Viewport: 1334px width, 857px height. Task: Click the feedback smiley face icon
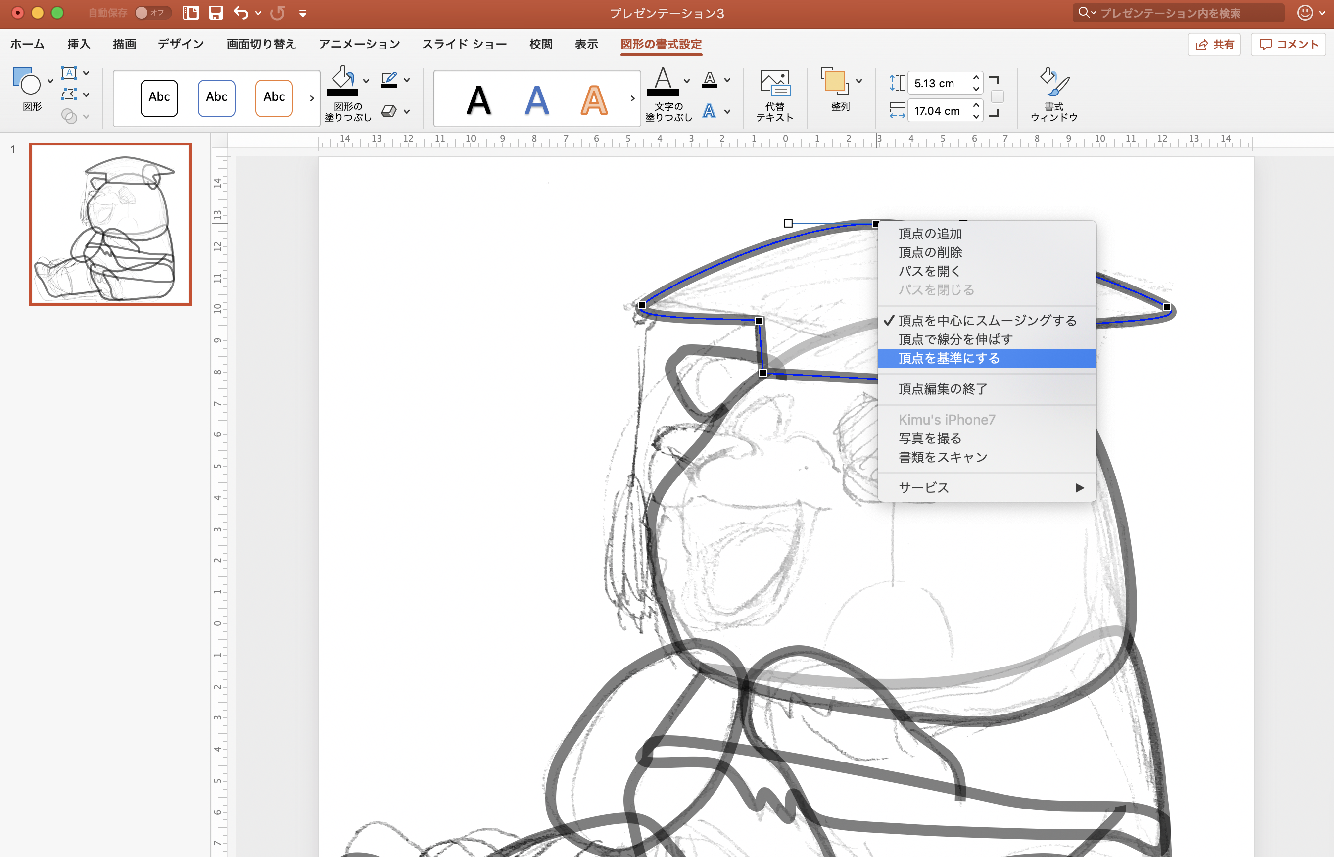click(1304, 13)
